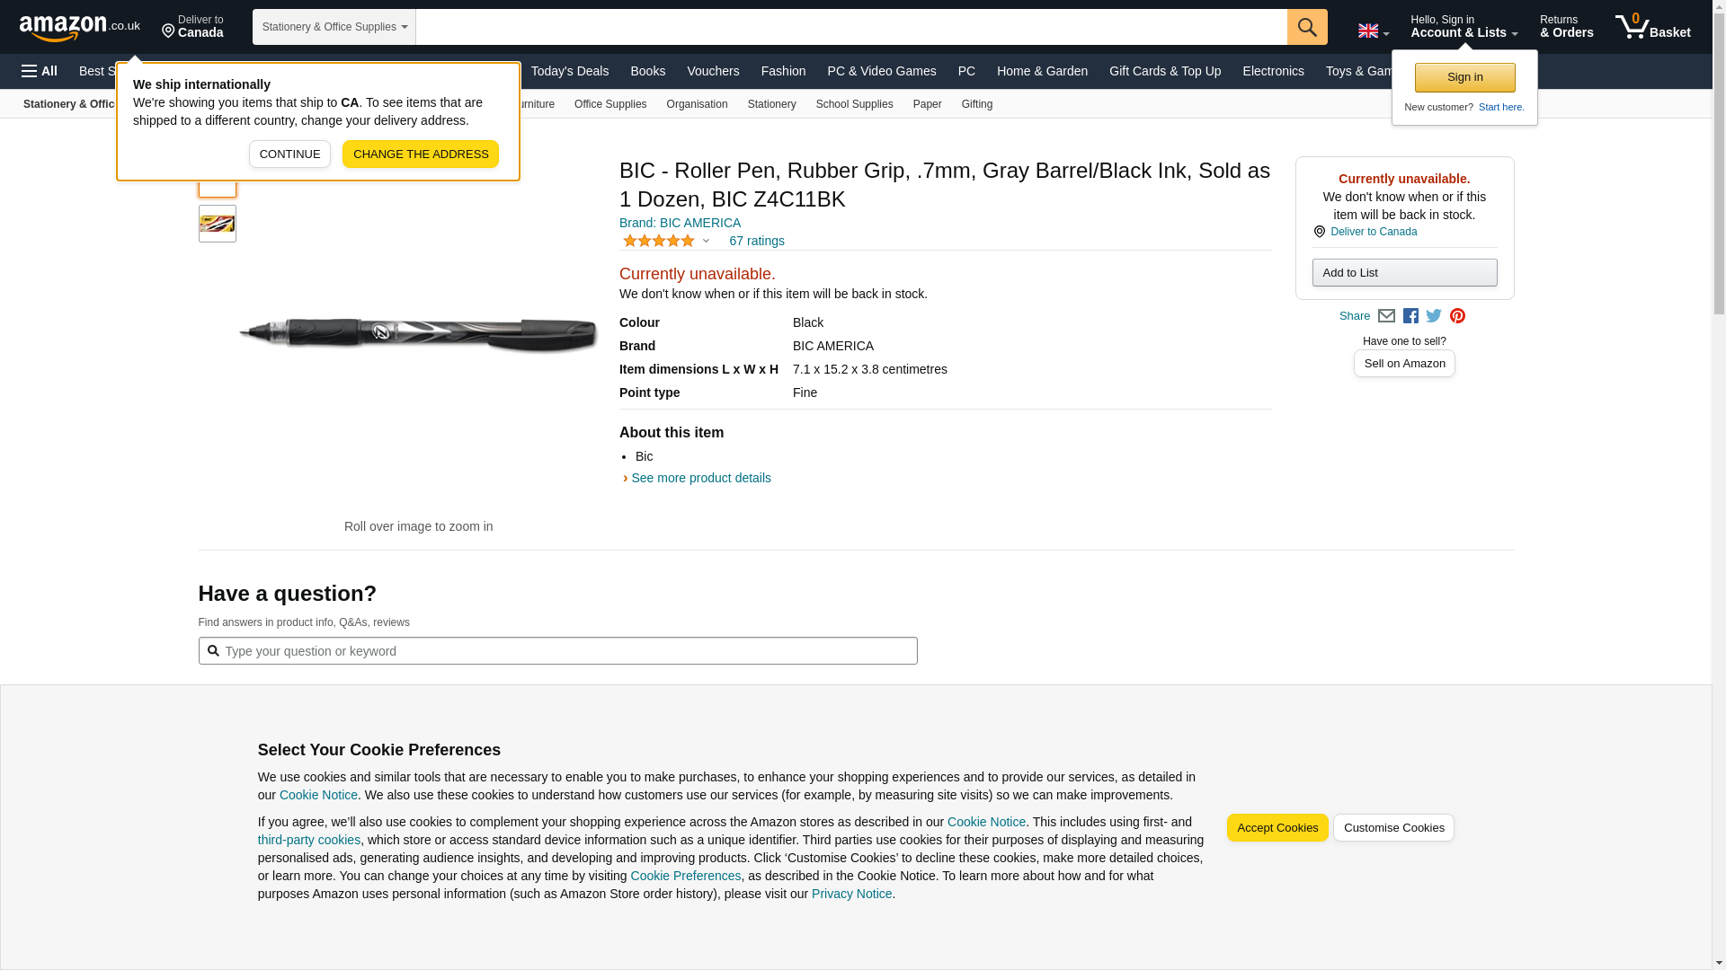This screenshot has height=970, width=1726.
Task: Open the basket cart icon
Action: click(x=1652, y=27)
